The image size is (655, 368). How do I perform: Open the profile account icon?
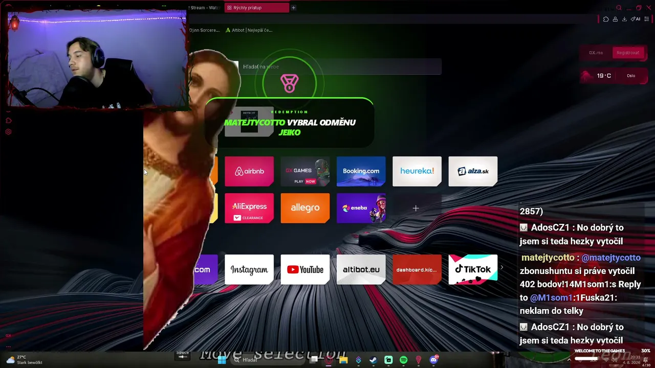615,19
